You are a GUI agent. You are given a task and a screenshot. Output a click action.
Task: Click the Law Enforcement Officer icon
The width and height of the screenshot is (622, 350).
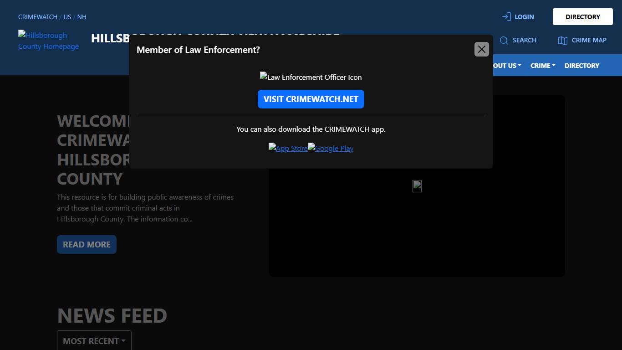311,77
